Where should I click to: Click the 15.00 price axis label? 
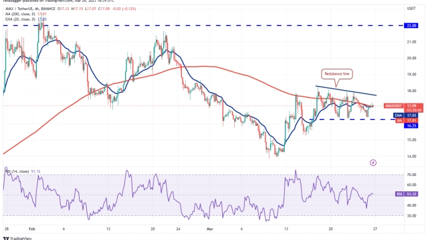(x=411, y=140)
